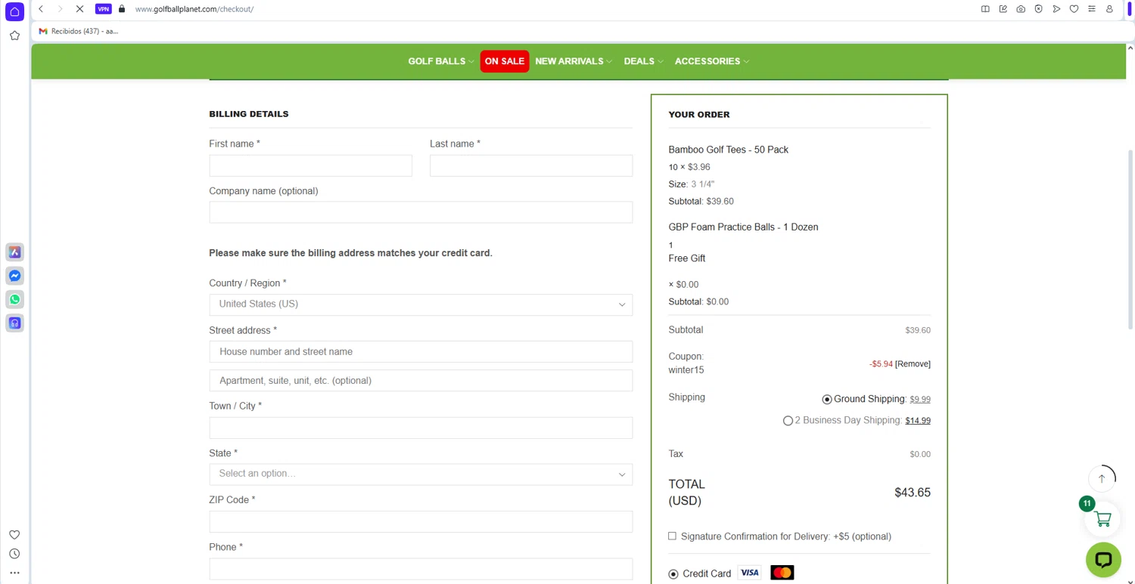Open the Gmail Recibidos bookmark
1135x584 pixels.
[x=79, y=31]
